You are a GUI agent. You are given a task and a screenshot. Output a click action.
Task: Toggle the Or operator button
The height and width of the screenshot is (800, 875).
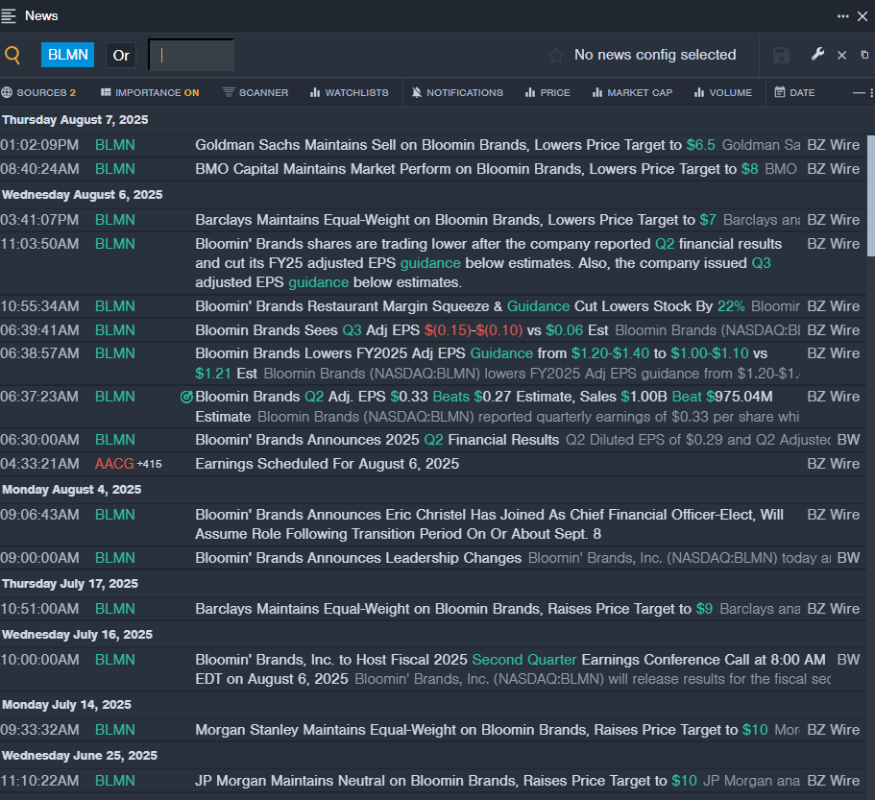pyautogui.click(x=121, y=56)
